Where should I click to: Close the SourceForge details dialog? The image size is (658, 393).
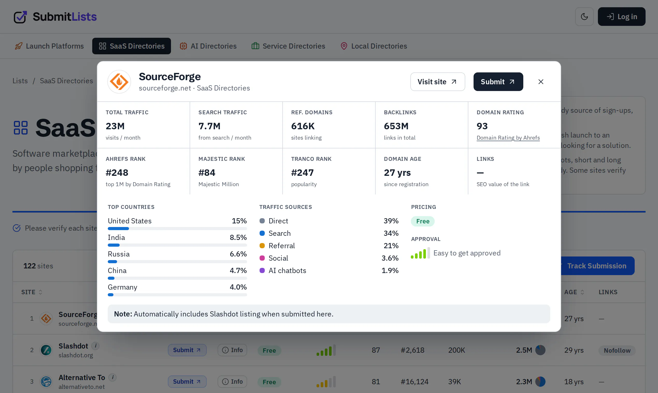pos(541,82)
